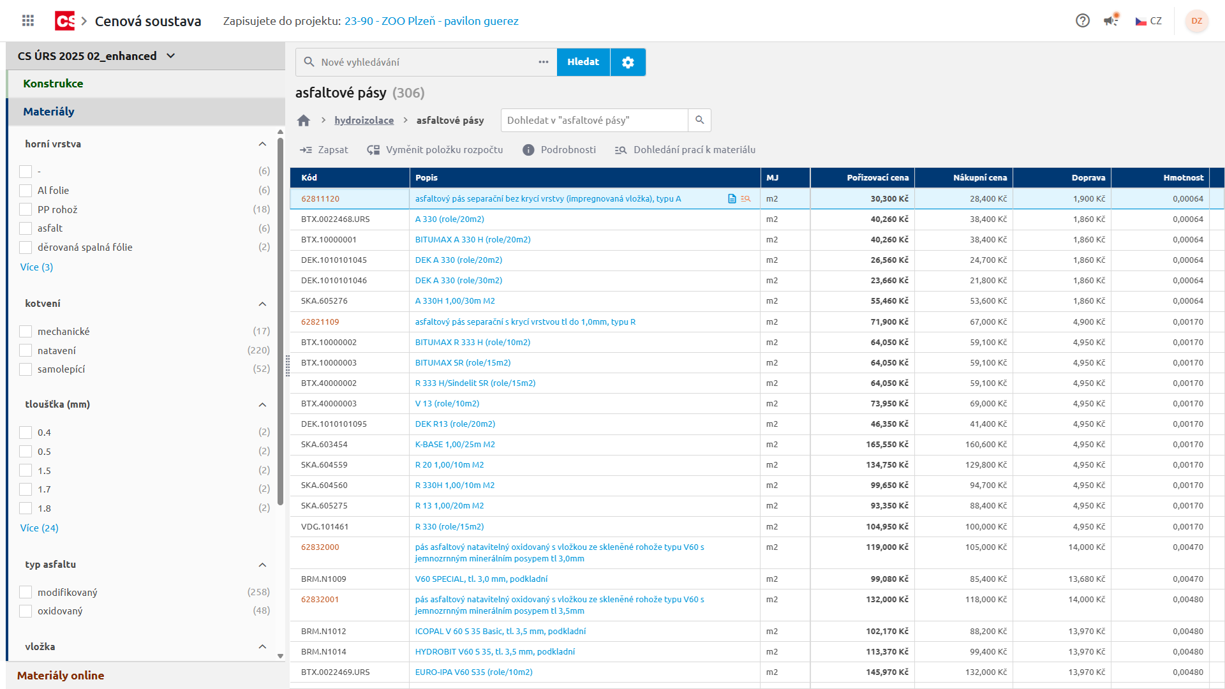This screenshot has height=689, width=1225.
Task: Click the magnifier icon in Dohledat field
Action: point(699,120)
